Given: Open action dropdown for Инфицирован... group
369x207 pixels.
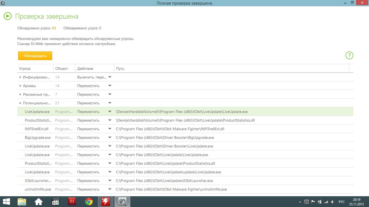Looking at the screenshot, I should 110,77.
